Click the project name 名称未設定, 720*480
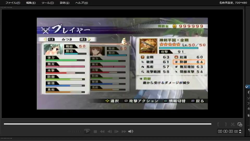 coord(233,3)
